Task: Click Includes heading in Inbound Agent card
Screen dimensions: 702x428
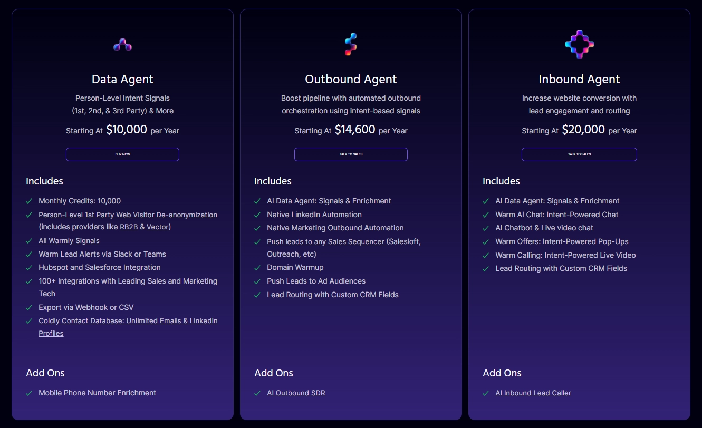Action: [501, 181]
